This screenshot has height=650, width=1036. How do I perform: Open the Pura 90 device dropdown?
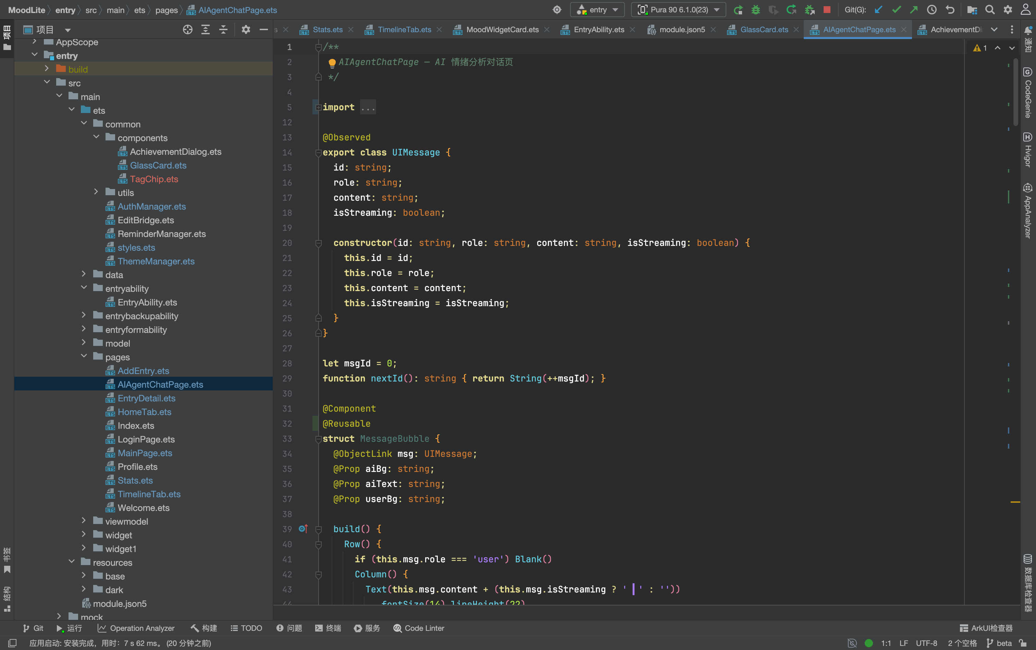click(678, 10)
